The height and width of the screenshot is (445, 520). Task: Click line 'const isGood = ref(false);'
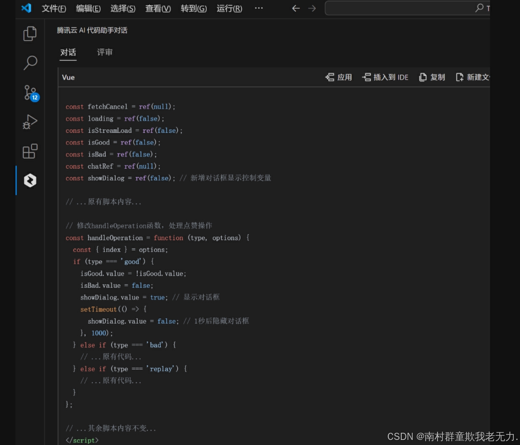tap(113, 142)
